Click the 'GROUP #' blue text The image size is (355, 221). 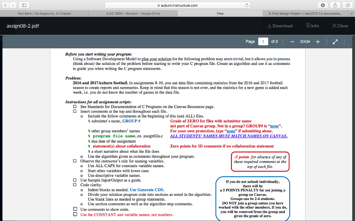pyautogui.click(x=131, y=121)
